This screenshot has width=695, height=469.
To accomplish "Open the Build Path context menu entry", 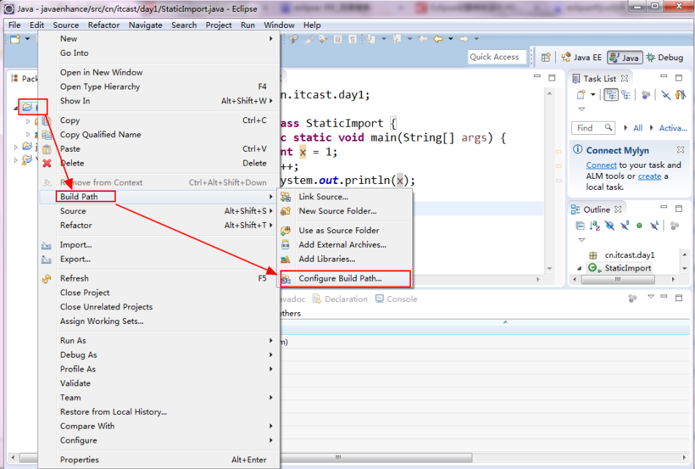I will point(158,196).
